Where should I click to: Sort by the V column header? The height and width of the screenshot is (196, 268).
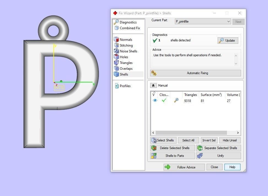154,94
